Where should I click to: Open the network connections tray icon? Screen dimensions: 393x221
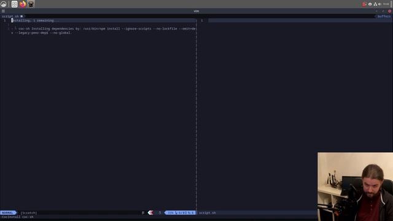[375, 4]
